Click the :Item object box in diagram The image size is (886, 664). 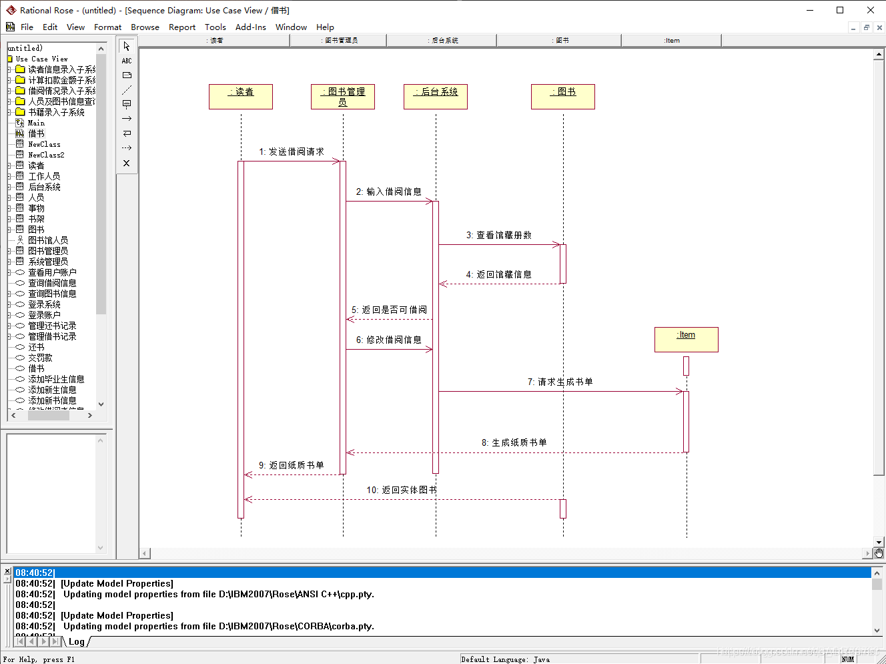tap(687, 339)
